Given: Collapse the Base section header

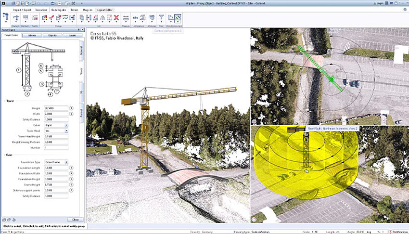Looking at the screenshot, I should click(x=8, y=155).
